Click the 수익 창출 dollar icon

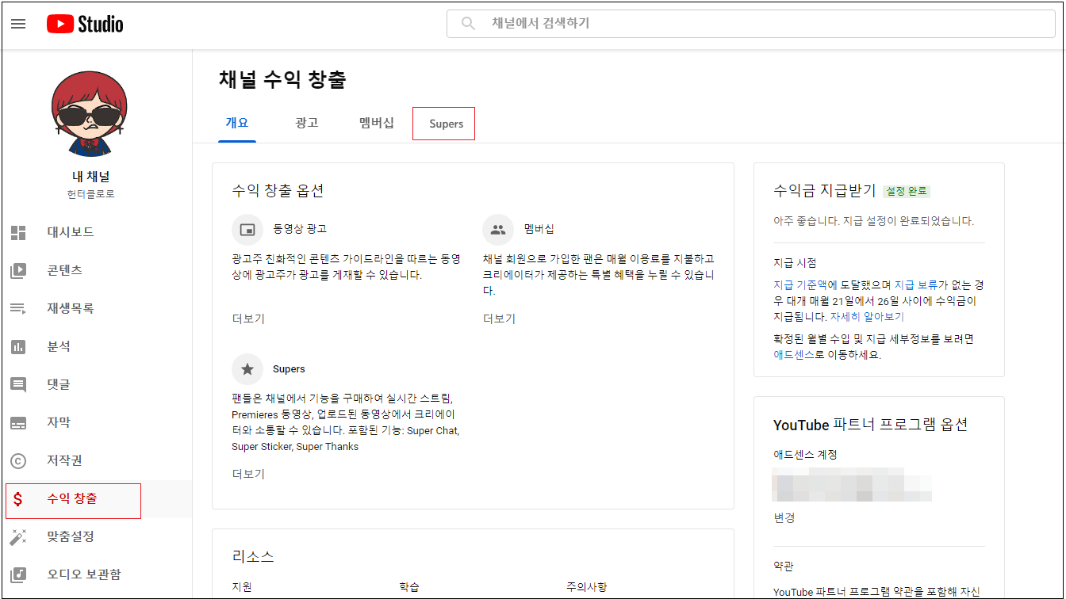pyautogui.click(x=18, y=498)
